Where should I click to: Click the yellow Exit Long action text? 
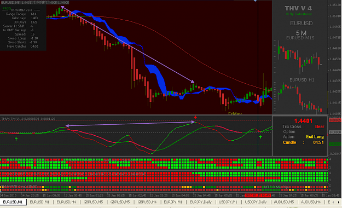click(x=315, y=137)
